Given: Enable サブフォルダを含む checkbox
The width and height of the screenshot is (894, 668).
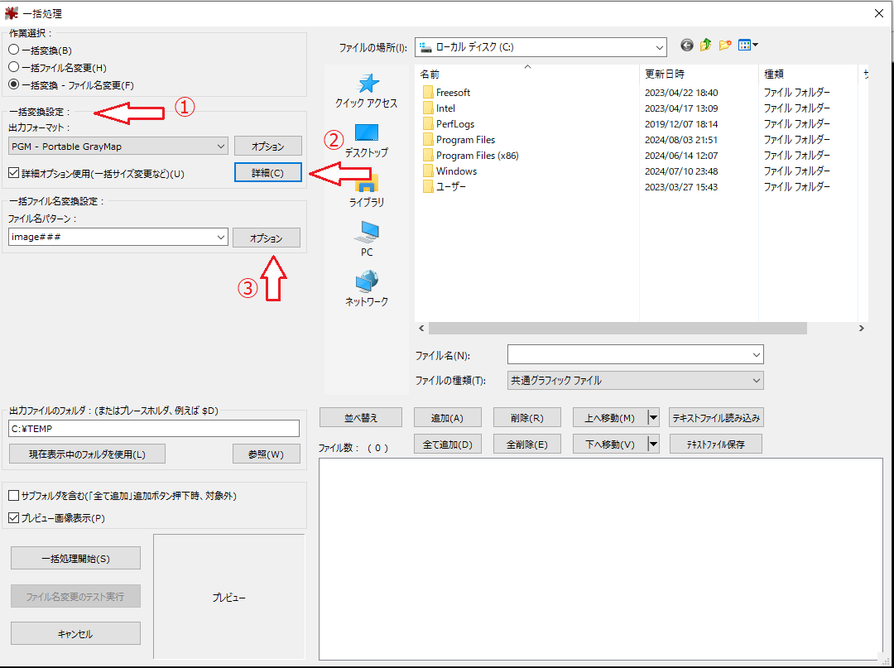Looking at the screenshot, I should [13, 496].
